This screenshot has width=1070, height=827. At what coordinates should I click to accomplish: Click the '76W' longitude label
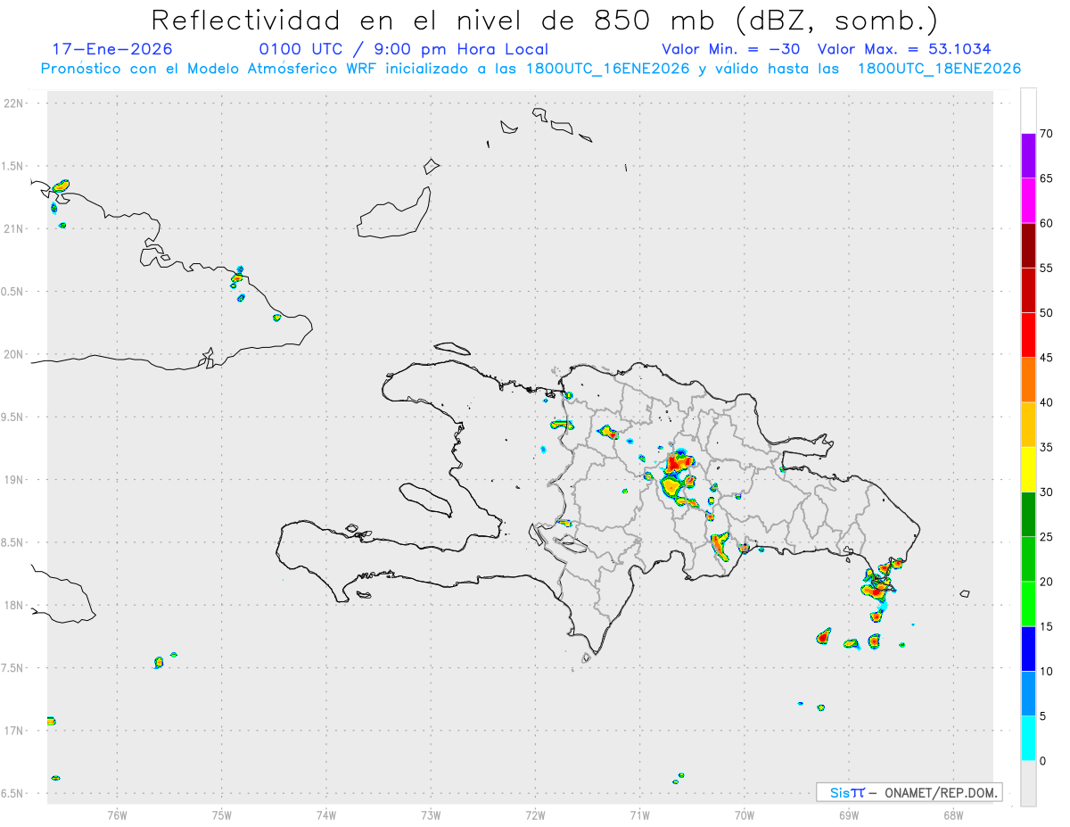coord(117,815)
